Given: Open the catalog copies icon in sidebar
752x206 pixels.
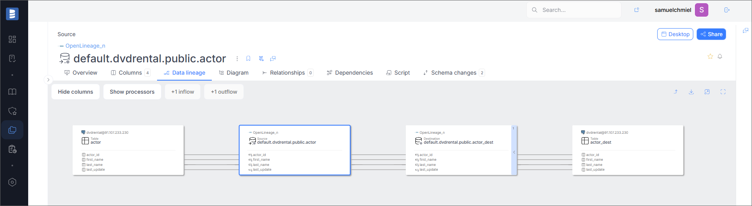Looking at the screenshot, I should [x=12, y=130].
